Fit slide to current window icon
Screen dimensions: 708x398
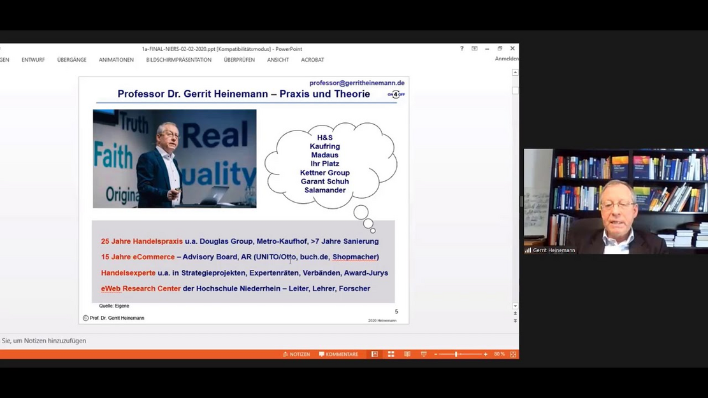513,354
